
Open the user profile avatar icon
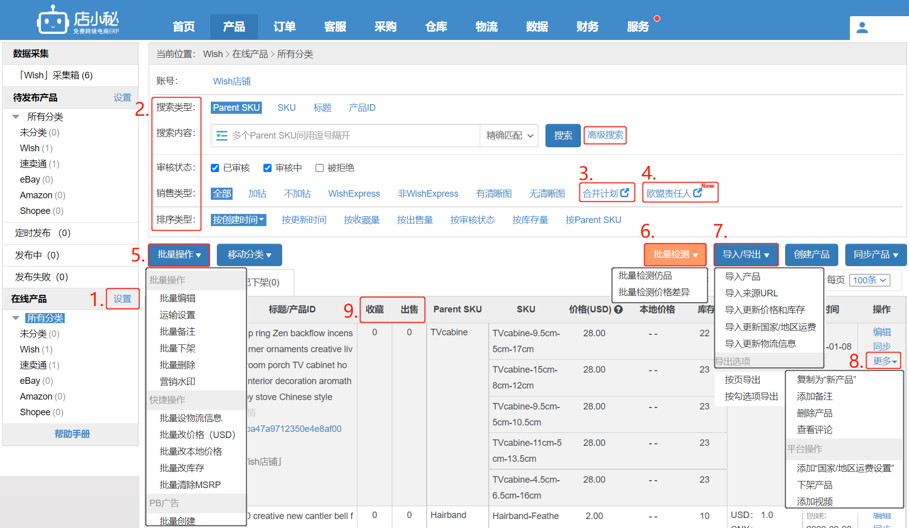(862, 28)
